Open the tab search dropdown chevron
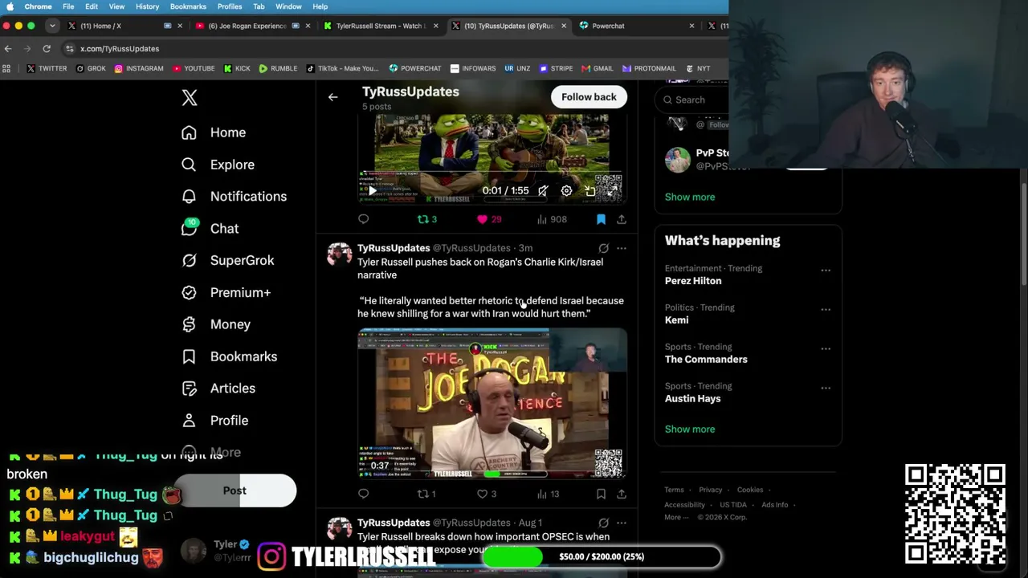The image size is (1028, 578). tap(52, 26)
